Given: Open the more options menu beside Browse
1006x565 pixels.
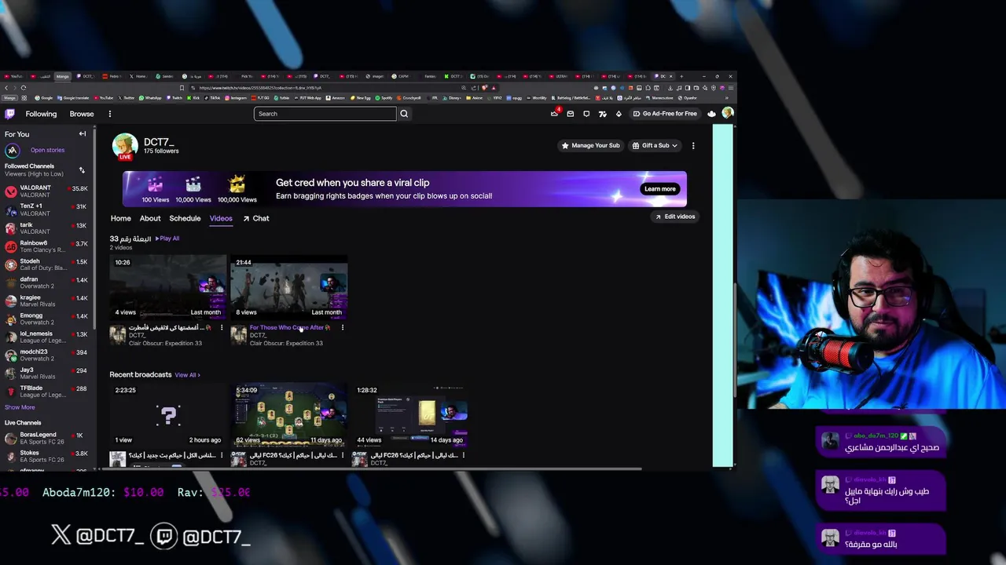Looking at the screenshot, I should (x=109, y=114).
